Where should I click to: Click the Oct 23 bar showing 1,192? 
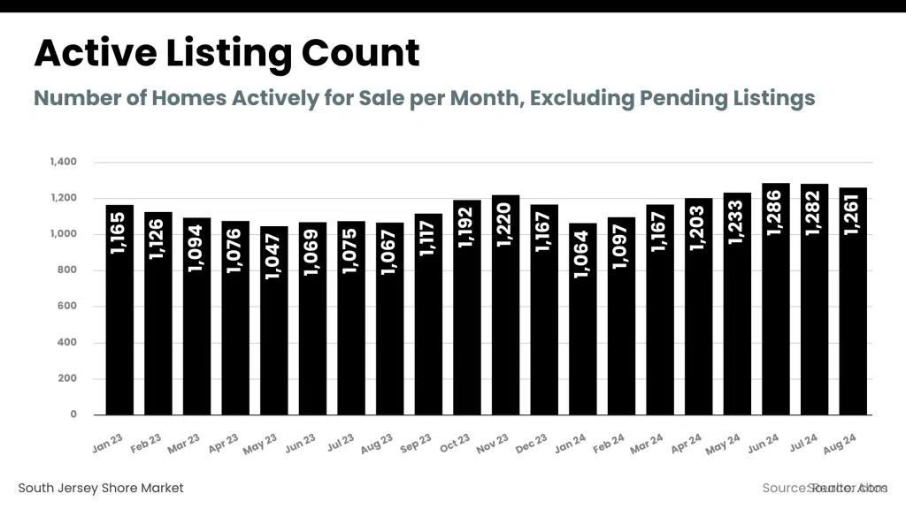pyautogui.click(x=467, y=308)
